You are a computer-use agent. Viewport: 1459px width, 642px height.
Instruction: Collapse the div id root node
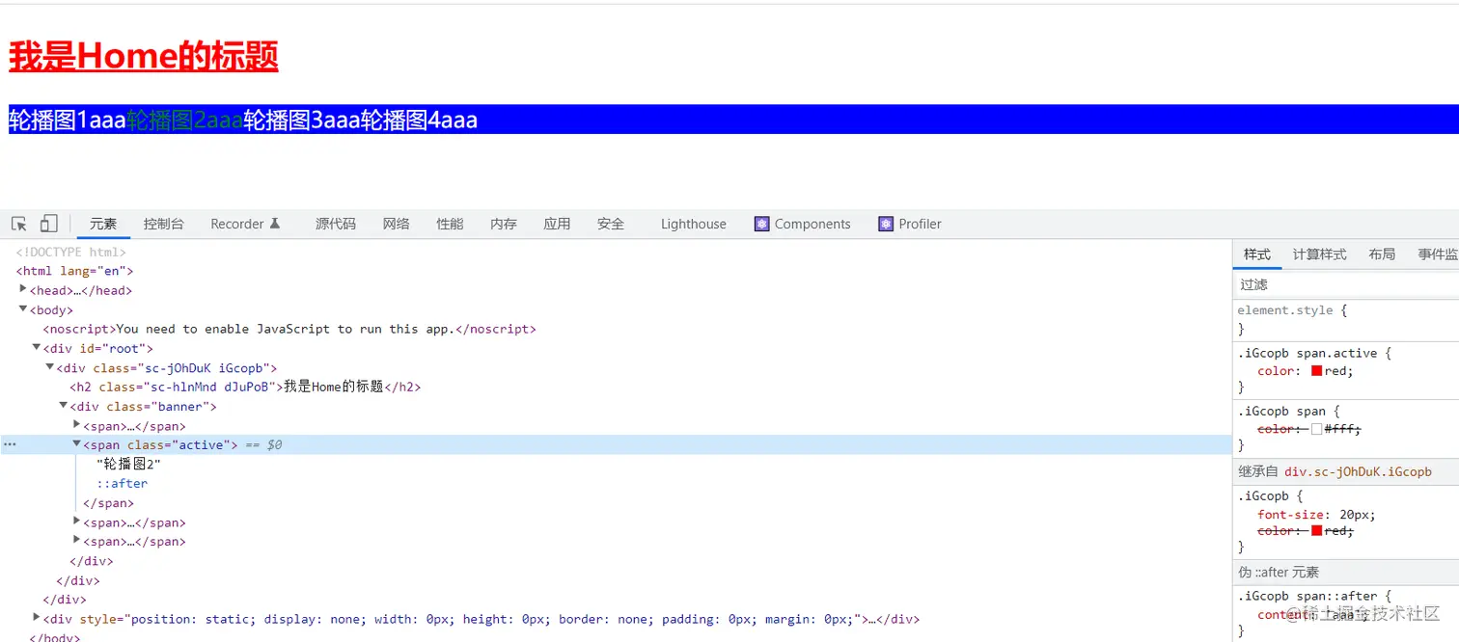[37, 348]
